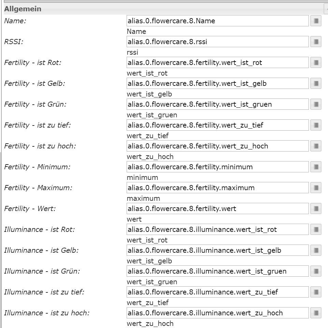Open ID picker for Illuminance - ist zu hoch
The height and width of the screenshot is (328, 328).
click(x=316, y=313)
